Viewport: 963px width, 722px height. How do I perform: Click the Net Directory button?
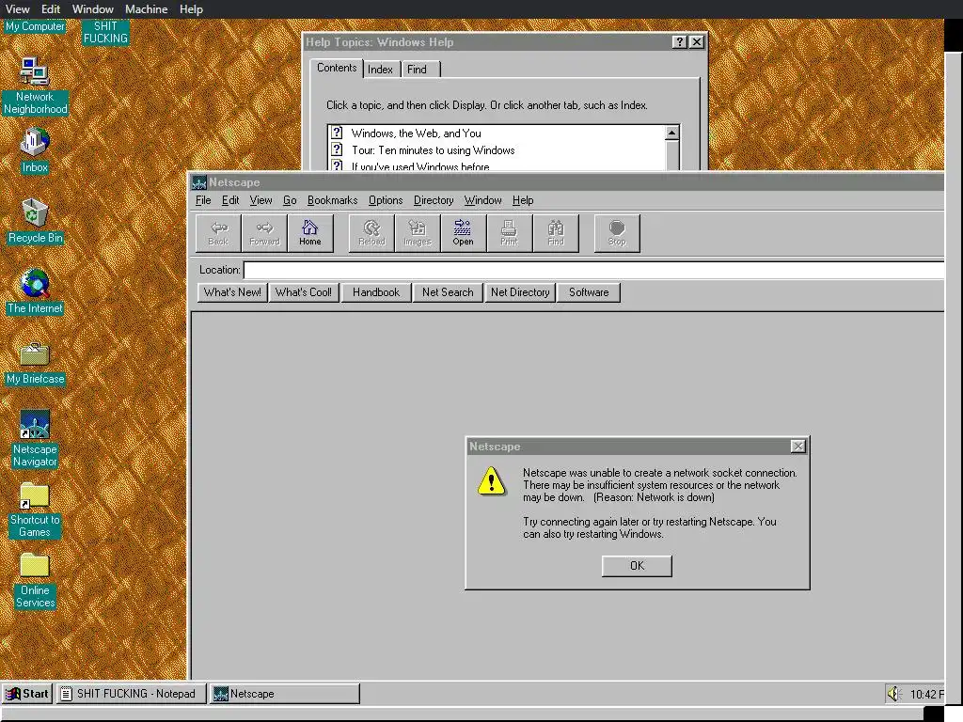[x=519, y=292]
